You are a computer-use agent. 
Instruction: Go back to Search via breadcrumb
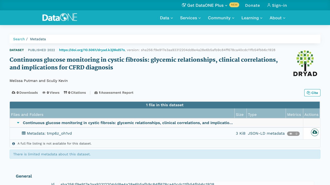tap(19, 39)
